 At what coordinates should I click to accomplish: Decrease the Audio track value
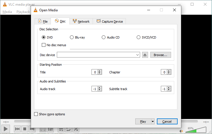pos(99,90)
